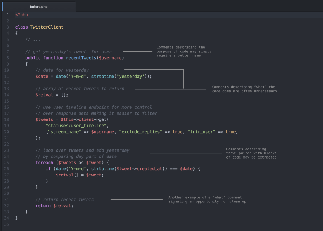Click comment "use user_timeline endpoint for more control"
The height and width of the screenshot is (231, 323).
(x=94, y=107)
